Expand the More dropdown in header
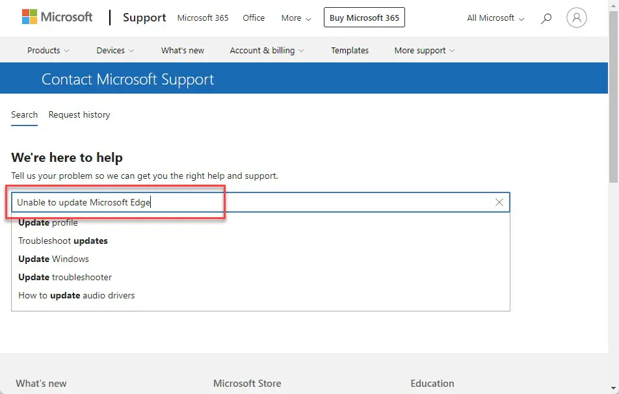The image size is (619, 394). [x=296, y=18]
